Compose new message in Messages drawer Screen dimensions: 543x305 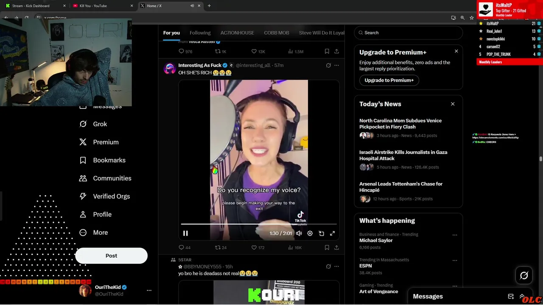point(511,297)
